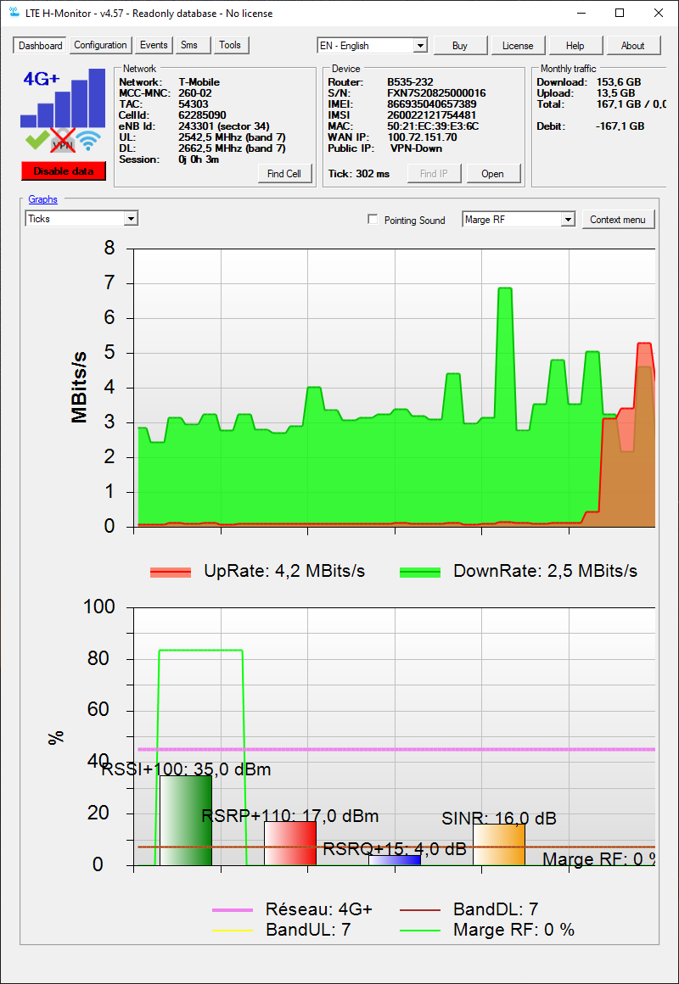
Task: Click the red RSRP+110 bar
Action: pos(290,843)
